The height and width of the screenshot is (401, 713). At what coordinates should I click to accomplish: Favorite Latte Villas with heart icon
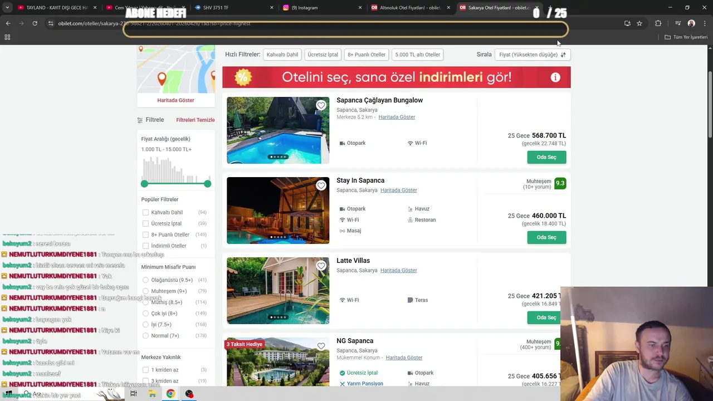321,266
